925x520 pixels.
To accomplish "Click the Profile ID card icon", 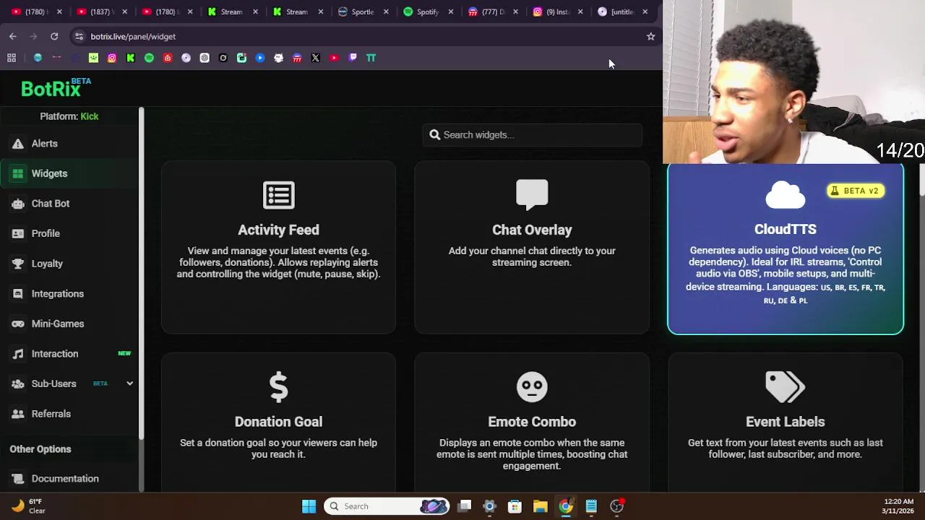I will (17, 233).
